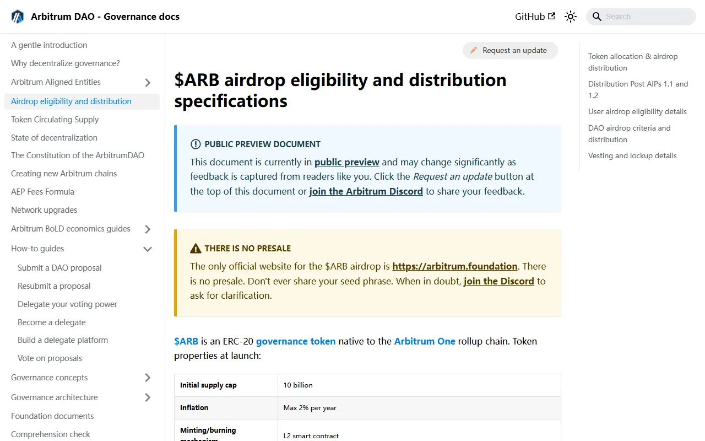
Task: Open AEP Fees Formula page
Action: [42, 192]
